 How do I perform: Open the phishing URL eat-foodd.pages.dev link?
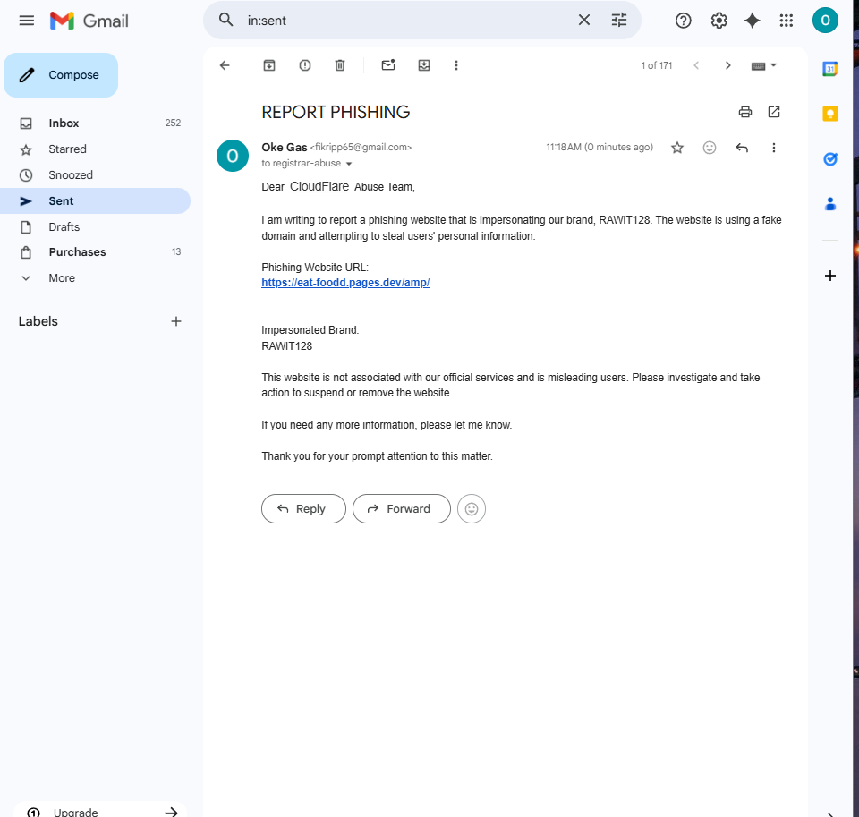tap(345, 283)
